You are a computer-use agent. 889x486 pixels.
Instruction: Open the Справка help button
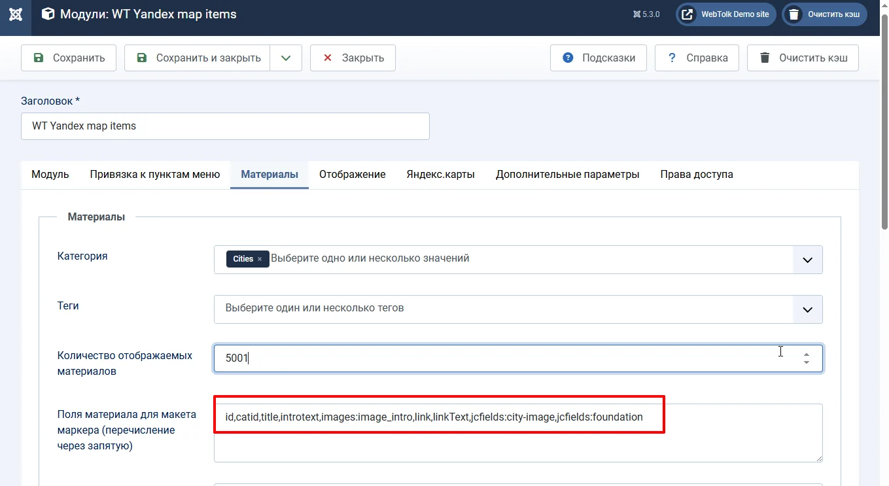(697, 58)
